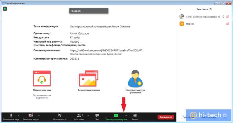Click crossed camera icon on Перчик row

tap(227, 24)
